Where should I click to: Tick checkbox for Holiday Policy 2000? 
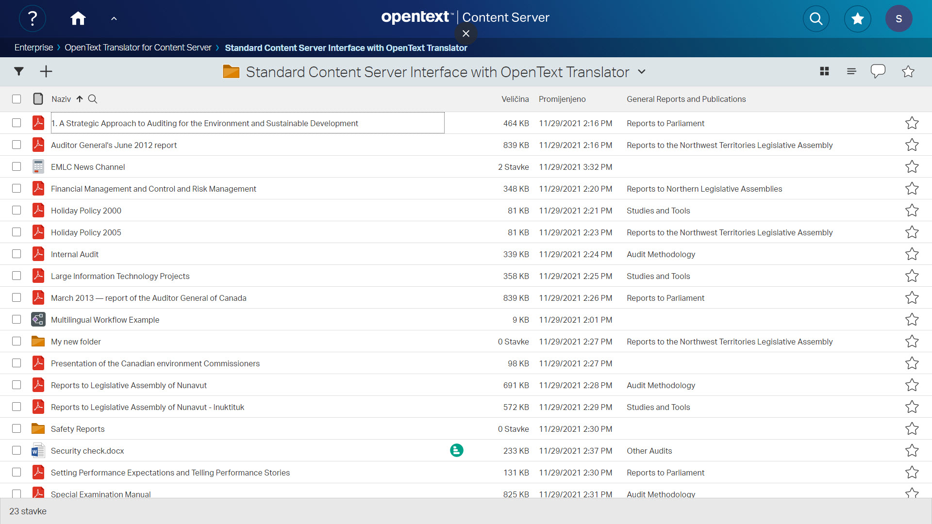point(17,211)
